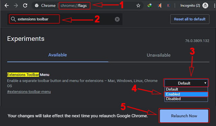This screenshot has width=216, height=126.
Task: Switch to the Unavailable tab
Action: 159,55
